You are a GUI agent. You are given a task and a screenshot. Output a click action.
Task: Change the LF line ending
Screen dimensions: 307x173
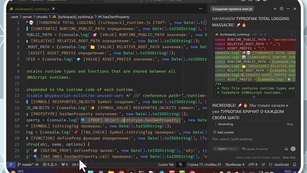click(x=263, y=164)
